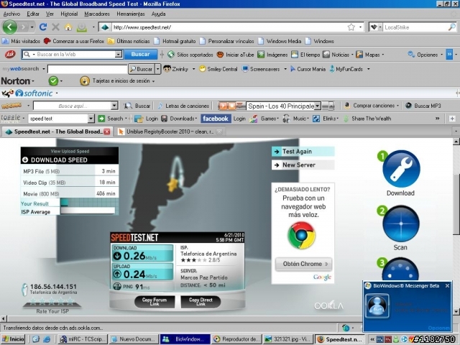Click the Scan crosshair icon
Screen dimensions: 460x345
401,224
